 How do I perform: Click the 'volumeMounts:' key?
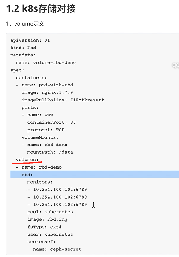click(40, 137)
